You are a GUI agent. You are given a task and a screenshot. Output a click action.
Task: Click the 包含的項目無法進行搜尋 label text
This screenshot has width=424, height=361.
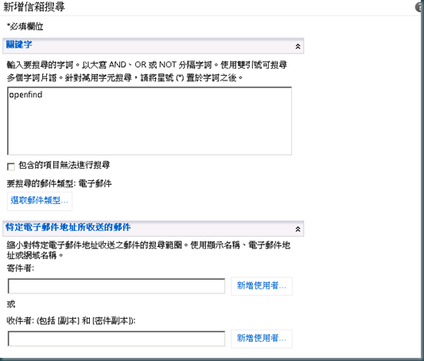pos(64,165)
